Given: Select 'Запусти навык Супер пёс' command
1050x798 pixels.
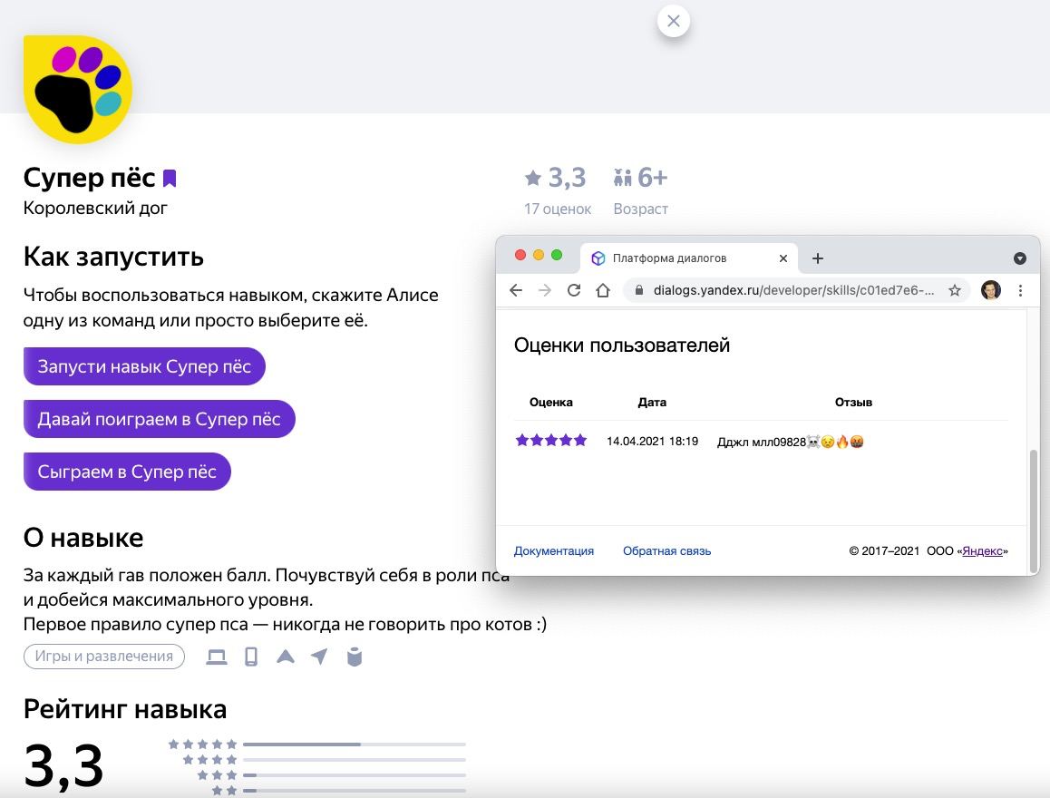Looking at the screenshot, I should click(x=145, y=366).
